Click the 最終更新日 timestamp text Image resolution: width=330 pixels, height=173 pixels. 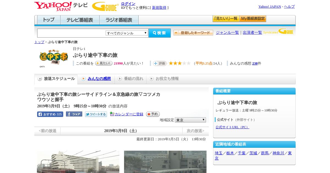(x=171, y=139)
